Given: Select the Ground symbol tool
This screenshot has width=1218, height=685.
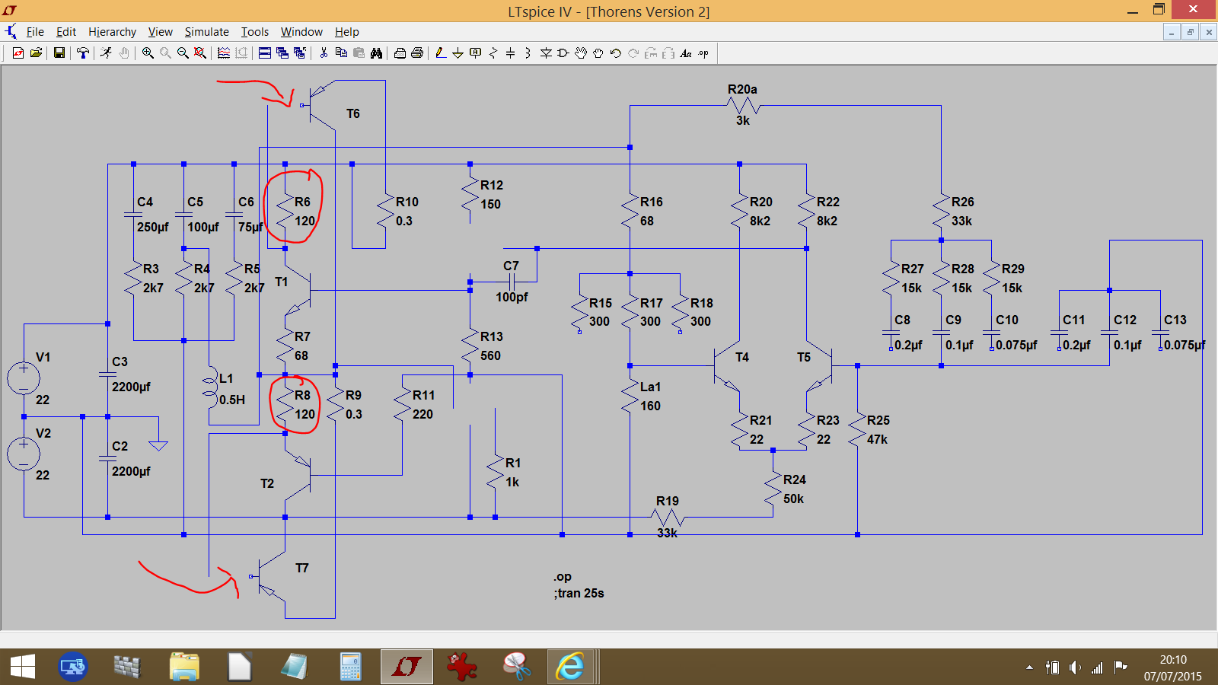Looking at the screenshot, I should pyautogui.click(x=458, y=53).
